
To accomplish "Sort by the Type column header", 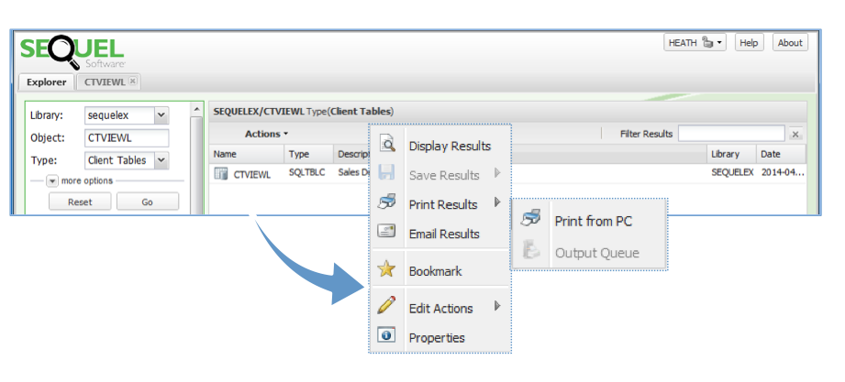I will [x=309, y=154].
